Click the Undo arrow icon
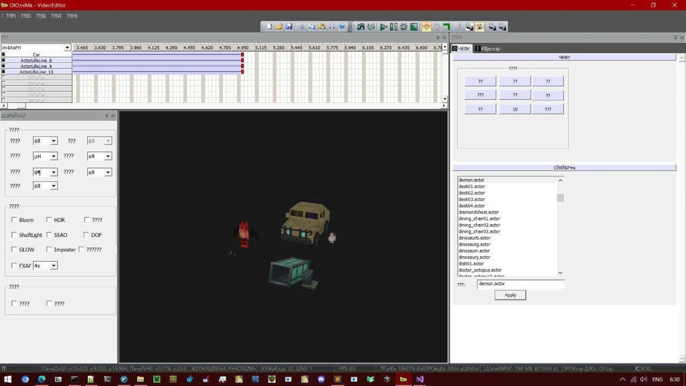 pos(360,26)
